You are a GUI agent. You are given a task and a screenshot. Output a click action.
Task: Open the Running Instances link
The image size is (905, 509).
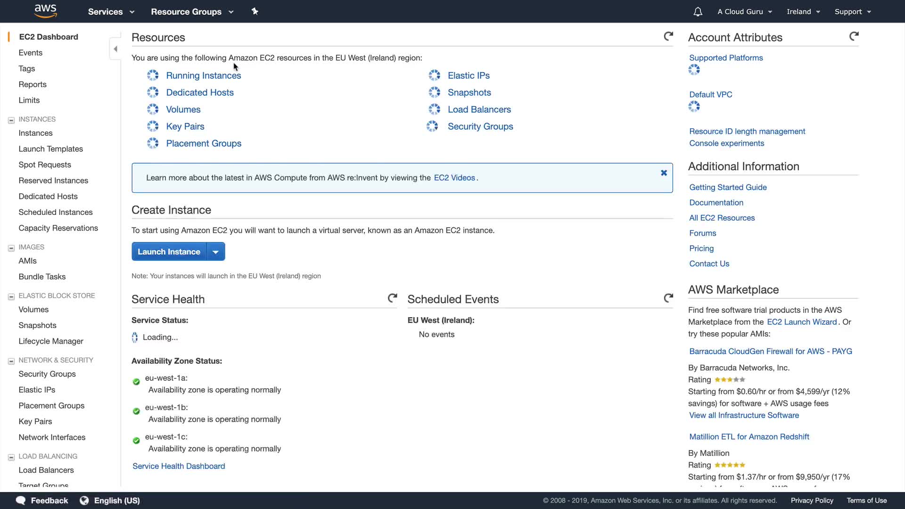click(x=203, y=75)
